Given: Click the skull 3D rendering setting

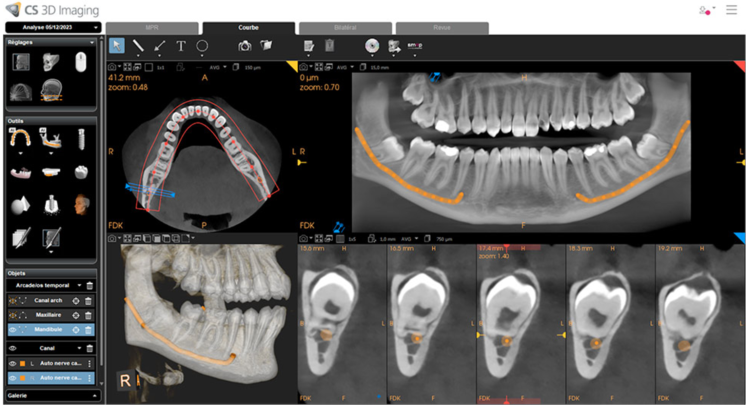Looking at the screenshot, I should (x=51, y=62).
